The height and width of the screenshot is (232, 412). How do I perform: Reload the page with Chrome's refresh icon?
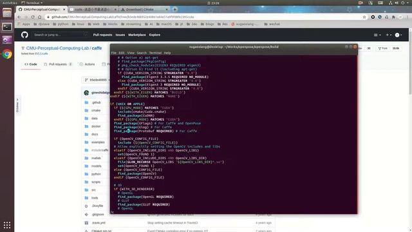33,17
